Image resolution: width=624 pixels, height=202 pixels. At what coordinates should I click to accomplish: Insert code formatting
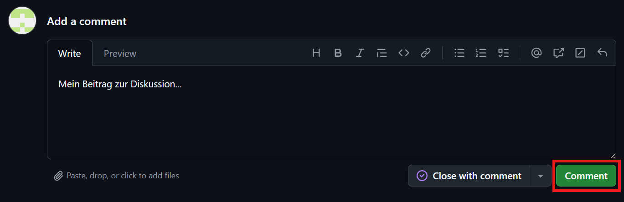(403, 53)
